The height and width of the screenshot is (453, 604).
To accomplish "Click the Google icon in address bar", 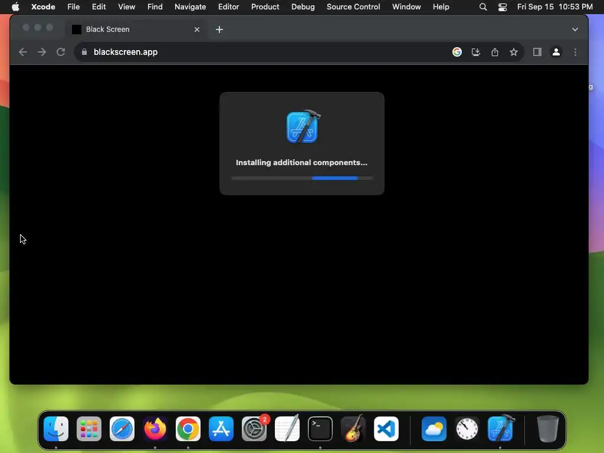I will (x=457, y=52).
